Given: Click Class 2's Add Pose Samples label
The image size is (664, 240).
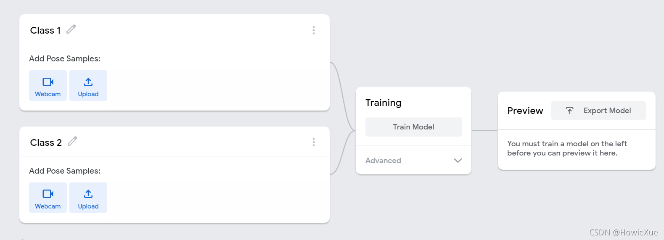Looking at the screenshot, I should click(x=65, y=171).
